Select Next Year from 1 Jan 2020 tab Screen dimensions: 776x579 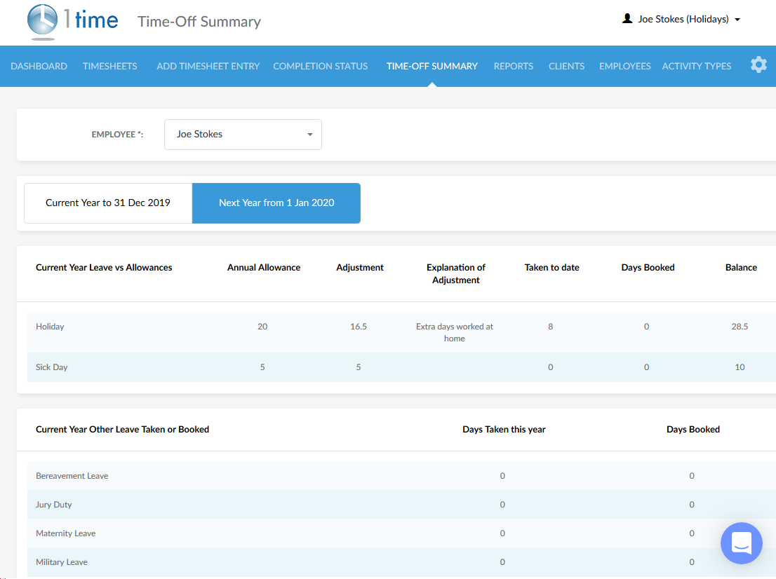[276, 203]
